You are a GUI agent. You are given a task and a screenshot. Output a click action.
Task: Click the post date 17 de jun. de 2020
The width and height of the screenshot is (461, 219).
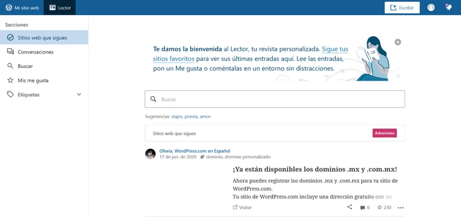click(x=178, y=157)
